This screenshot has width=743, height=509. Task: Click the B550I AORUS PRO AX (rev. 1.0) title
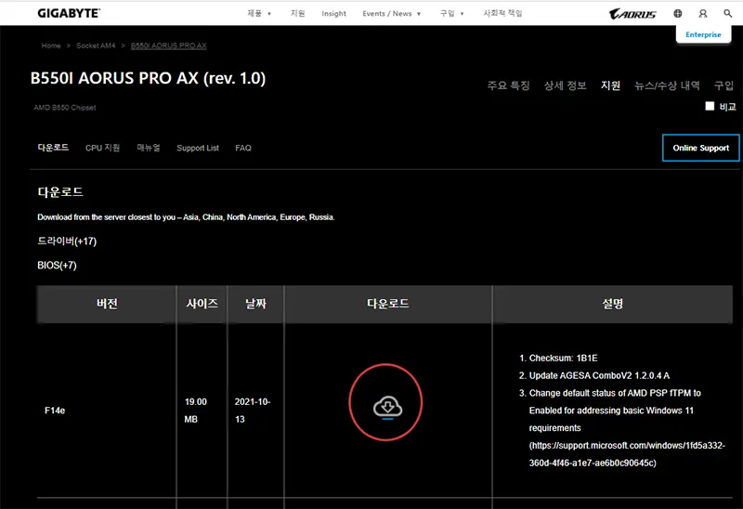click(148, 78)
